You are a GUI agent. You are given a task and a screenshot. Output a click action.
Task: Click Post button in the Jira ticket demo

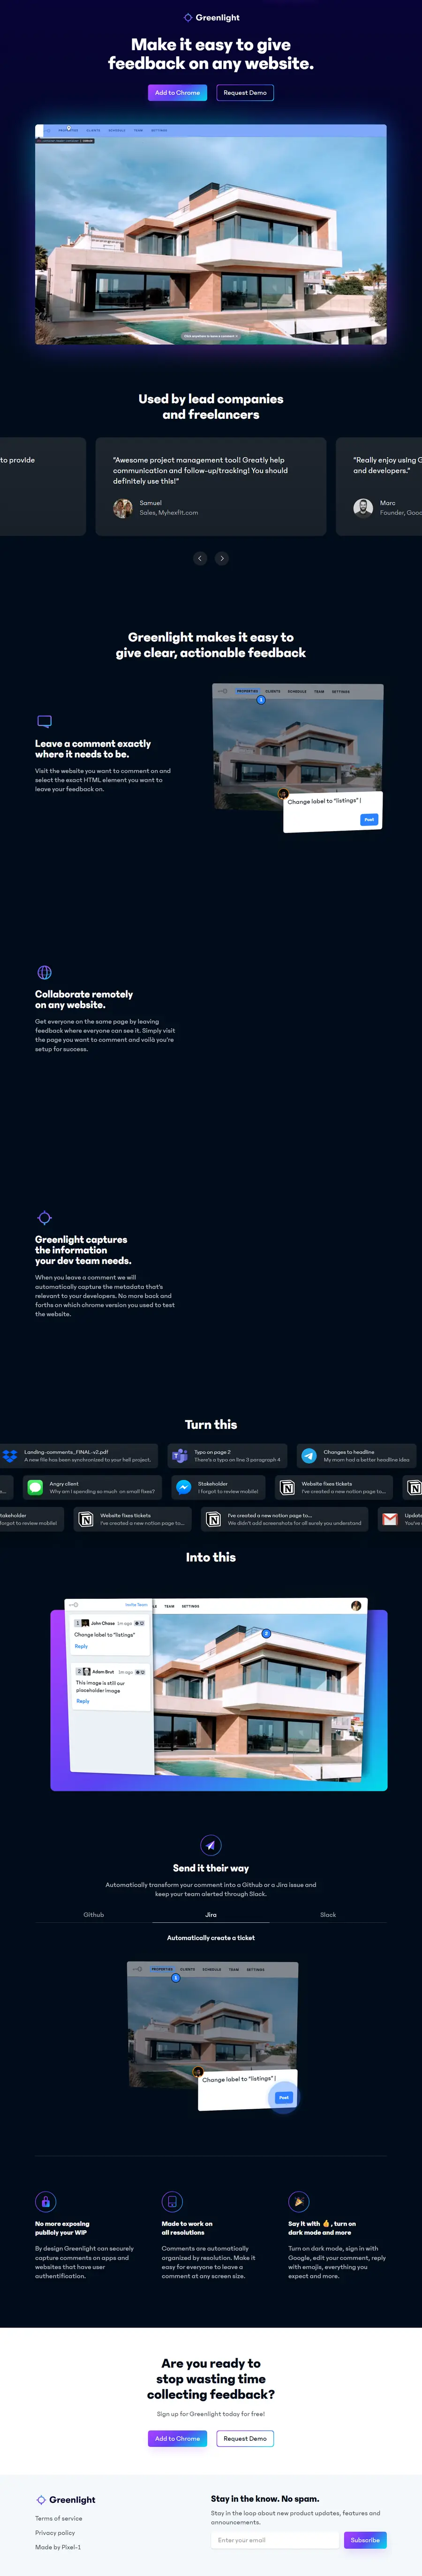pyautogui.click(x=284, y=2098)
